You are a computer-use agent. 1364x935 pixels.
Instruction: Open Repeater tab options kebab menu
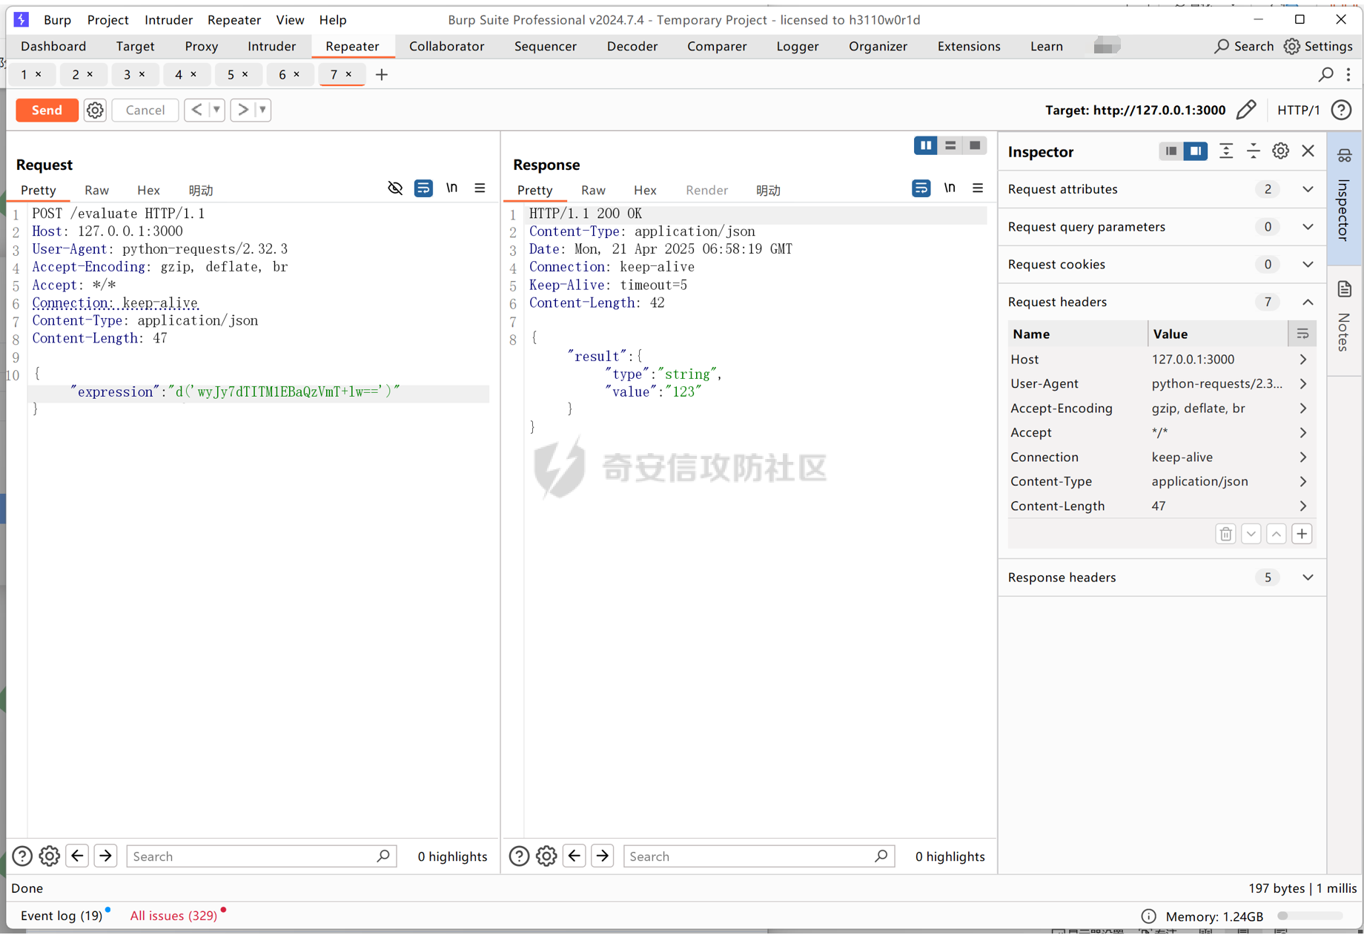pos(1348,74)
